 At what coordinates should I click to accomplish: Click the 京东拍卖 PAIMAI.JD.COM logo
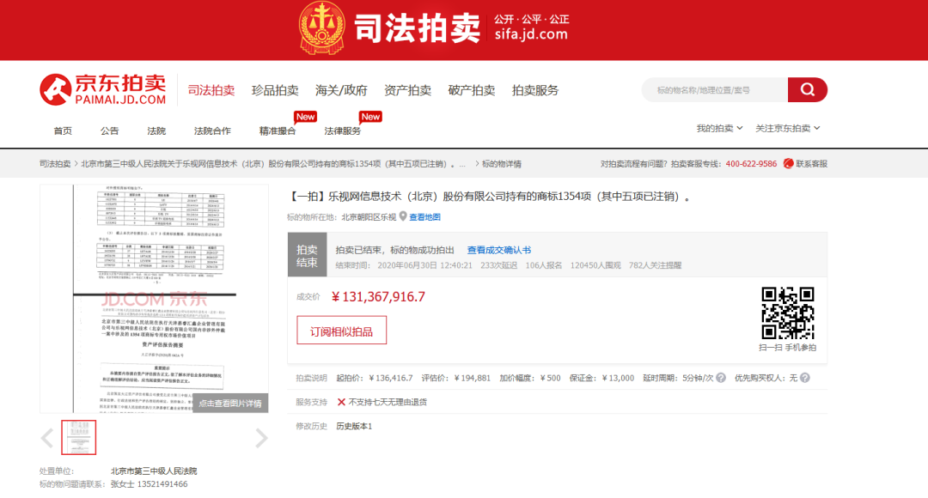[x=102, y=90]
